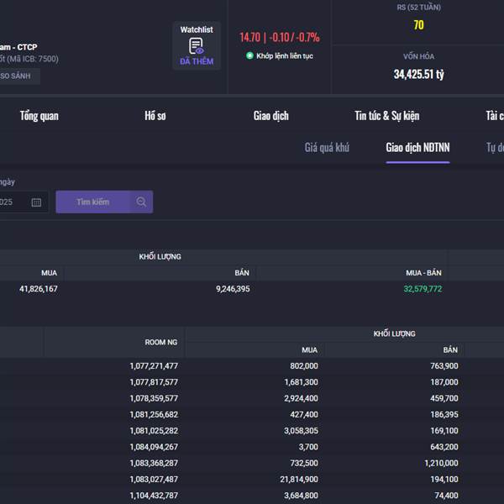
Task: Click room value 1,081,025,282
Action: click(x=154, y=431)
